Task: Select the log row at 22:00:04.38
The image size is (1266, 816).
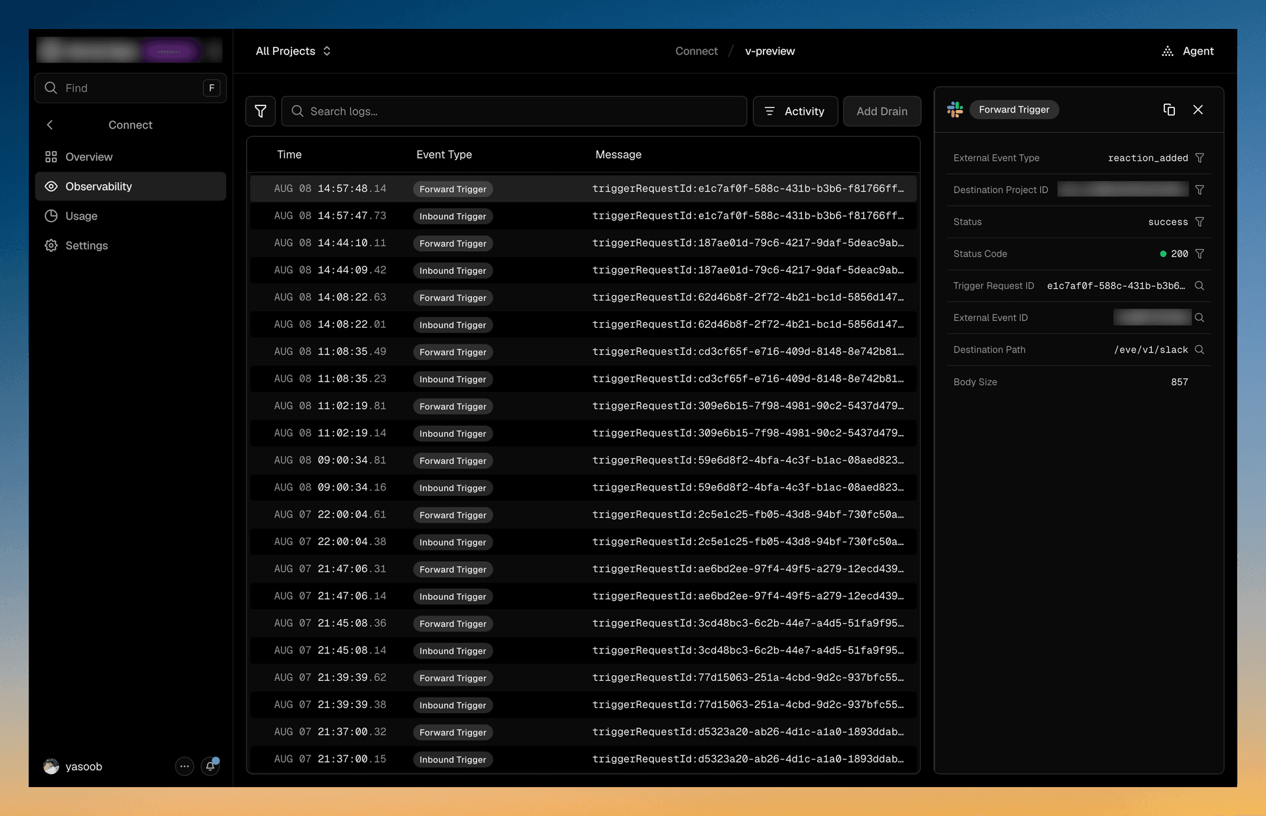Action: [x=584, y=542]
